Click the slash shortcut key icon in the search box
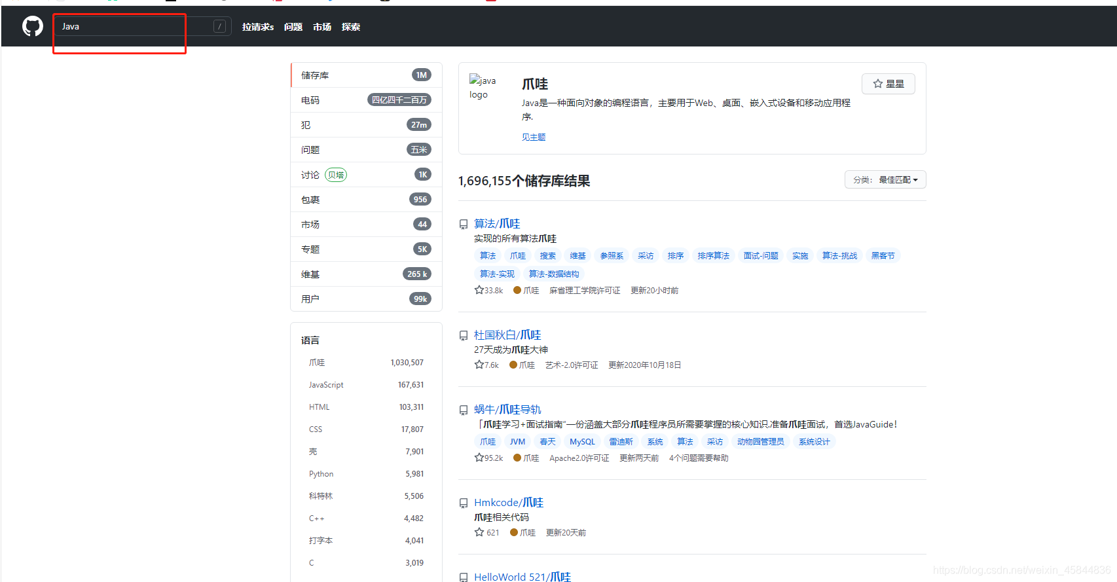The image size is (1117, 582). [x=220, y=26]
